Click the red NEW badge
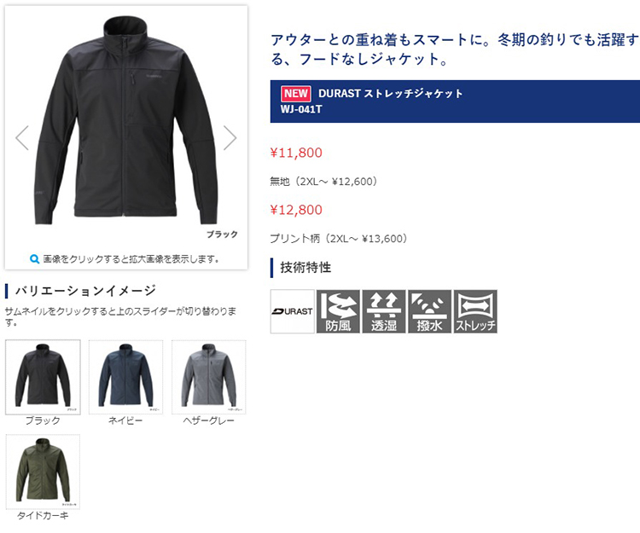The image size is (640, 533). click(x=296, y=94)
